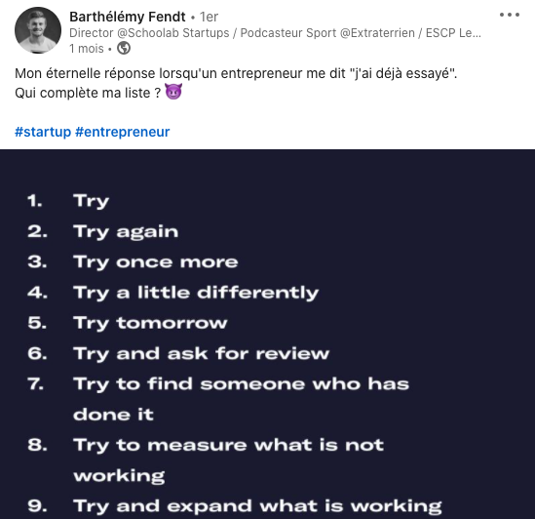Image resolution: width=535 pixels, height=519 pixels.
Task: Click list item "Try again" in image
Action: point(126,232)
